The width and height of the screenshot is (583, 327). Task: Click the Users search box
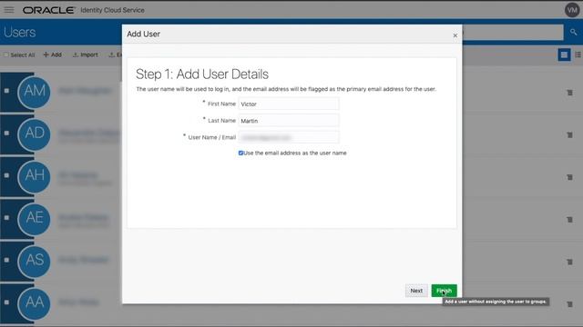[x=513, y=33]
